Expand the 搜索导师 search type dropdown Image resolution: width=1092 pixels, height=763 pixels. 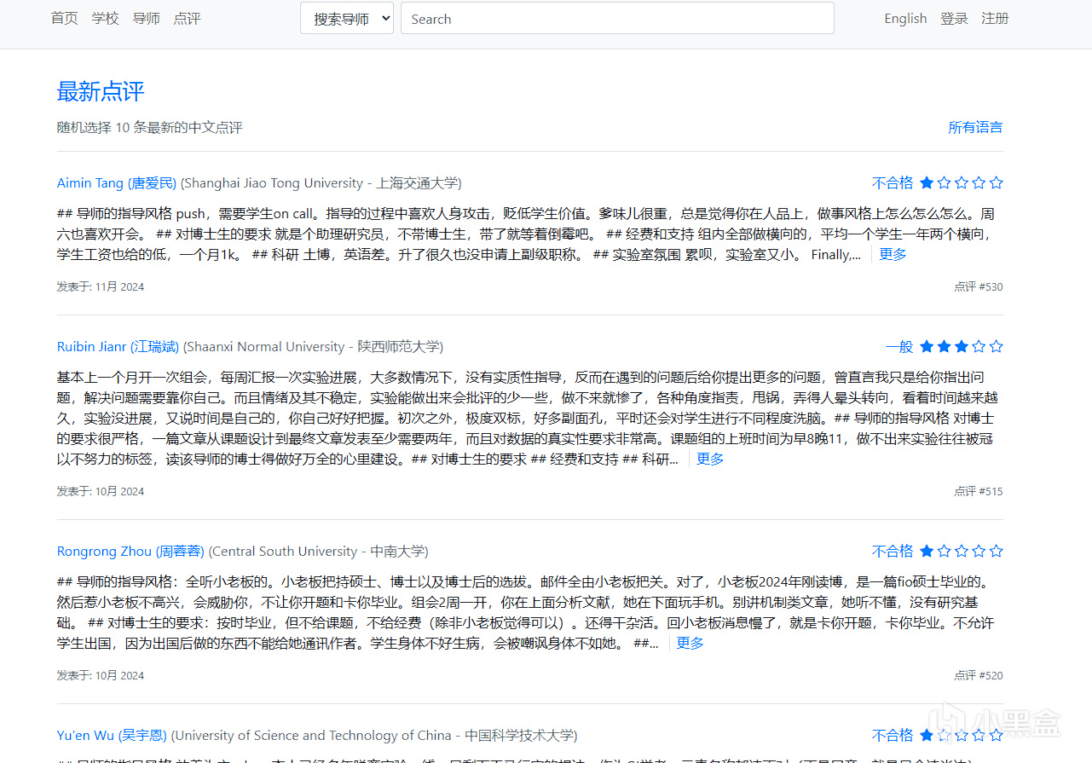(347, 19)
